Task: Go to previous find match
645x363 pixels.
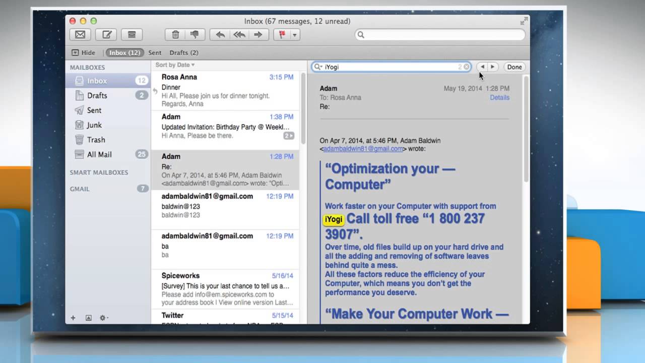Action: click(482, 67)
